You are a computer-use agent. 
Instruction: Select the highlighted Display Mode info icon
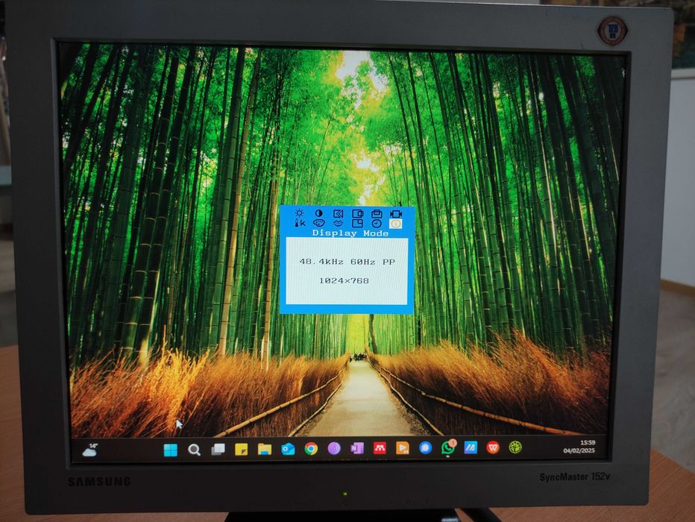click(395, 224)
